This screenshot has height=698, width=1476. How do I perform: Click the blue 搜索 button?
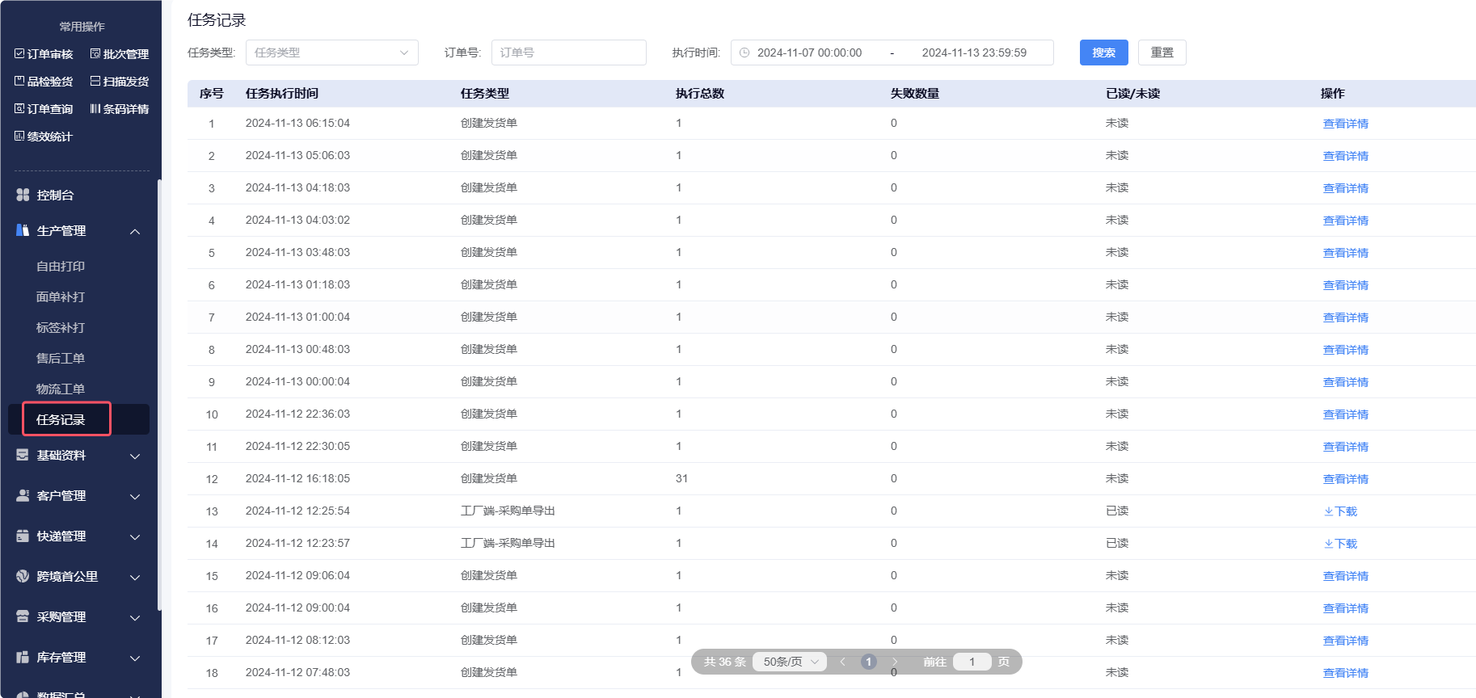pos(1103,53)
